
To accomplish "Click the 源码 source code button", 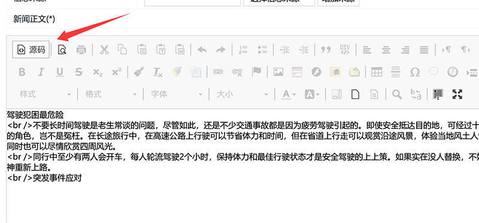I will 31,50.
